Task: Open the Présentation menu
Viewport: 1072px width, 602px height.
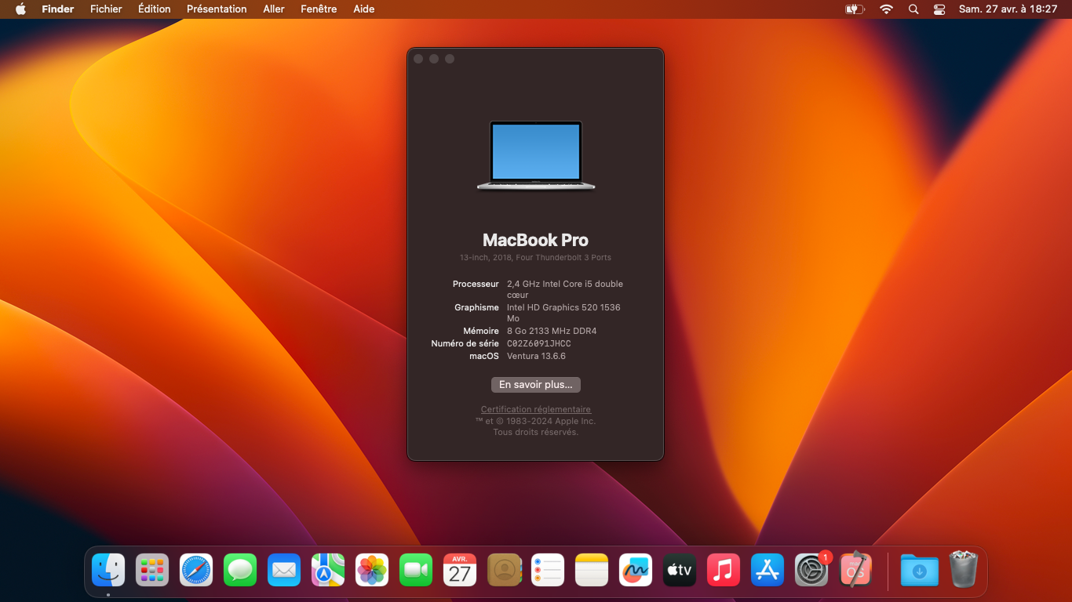Action: 217,9
